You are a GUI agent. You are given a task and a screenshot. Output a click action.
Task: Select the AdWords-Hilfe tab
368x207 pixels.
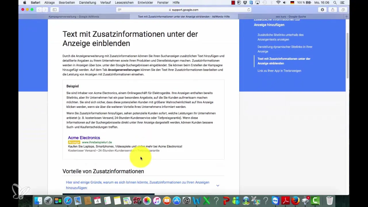tap(184, 17)
